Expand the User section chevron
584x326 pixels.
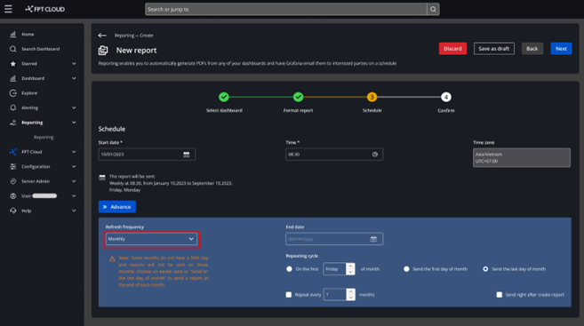74,195
